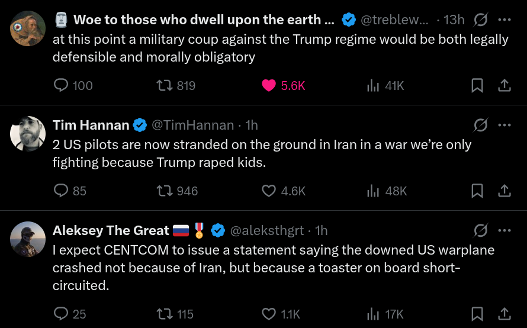This screenshot has width=527, height=328.
Task: Open Aleksey The Great's avatar
Action: (28, 239)
